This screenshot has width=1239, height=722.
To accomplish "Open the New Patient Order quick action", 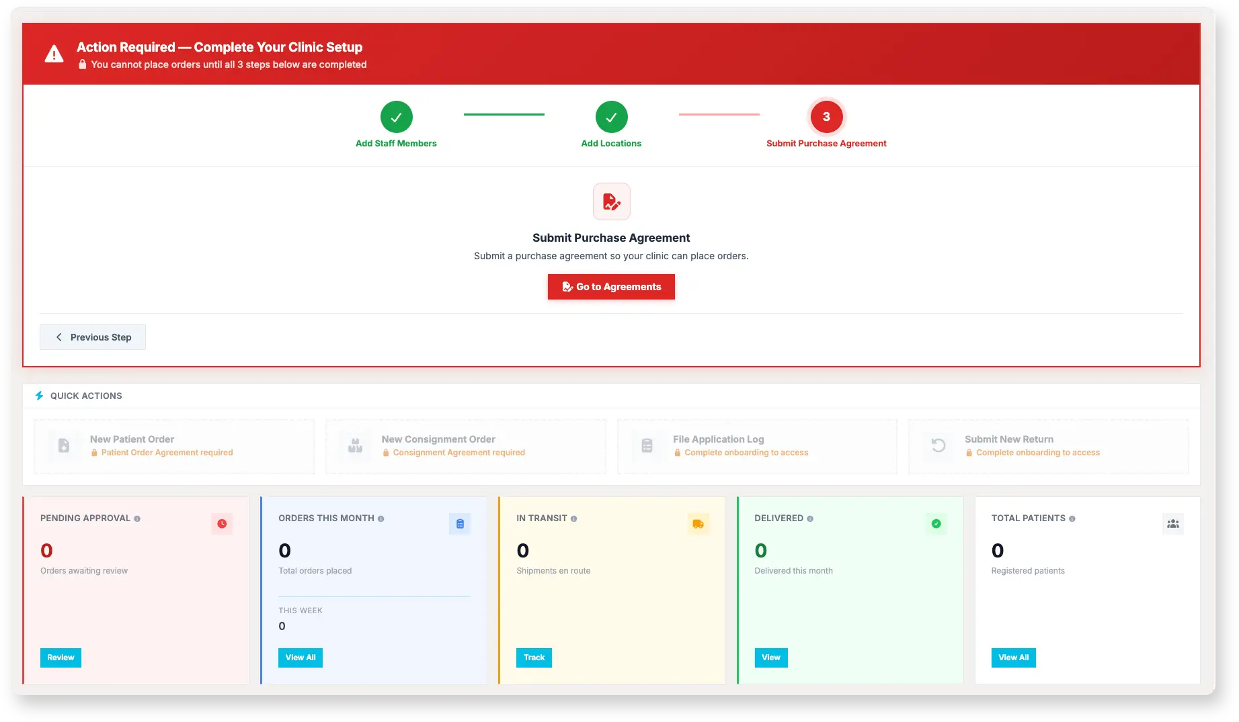I will pos(174,447).
